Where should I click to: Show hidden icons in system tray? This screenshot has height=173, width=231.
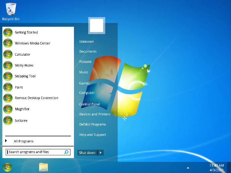tap(188, 168)
